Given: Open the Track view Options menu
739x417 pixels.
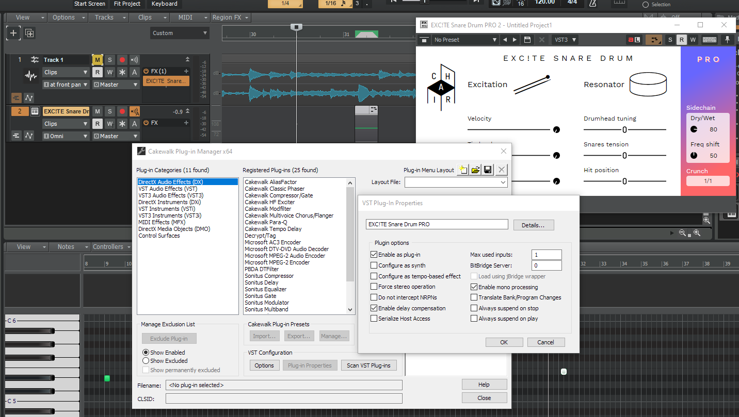Looking at the screenshot, I should click(67, 18).
